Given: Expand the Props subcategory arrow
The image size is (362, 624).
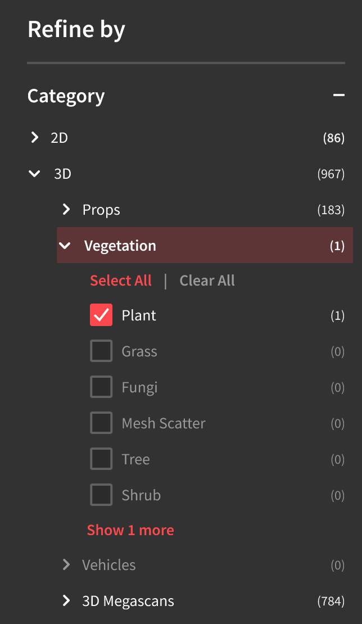Looking at the screenshot, I should (x=66, y=210).
